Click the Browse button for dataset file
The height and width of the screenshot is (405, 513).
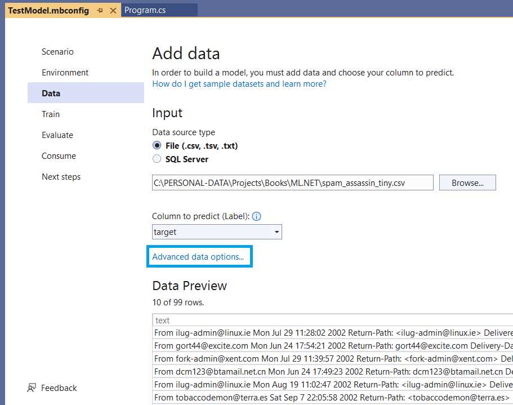(x=467, y=182)
